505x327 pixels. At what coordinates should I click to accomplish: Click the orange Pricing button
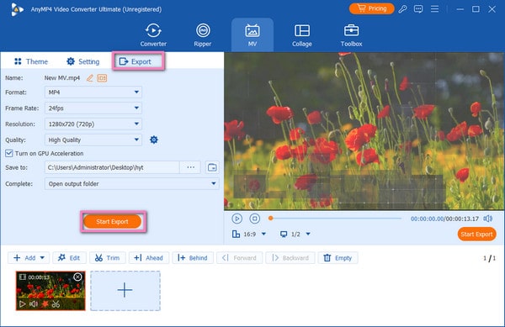coord(372,8)
